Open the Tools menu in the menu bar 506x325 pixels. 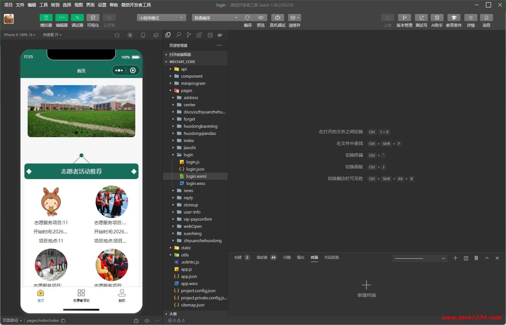[44, 5]
